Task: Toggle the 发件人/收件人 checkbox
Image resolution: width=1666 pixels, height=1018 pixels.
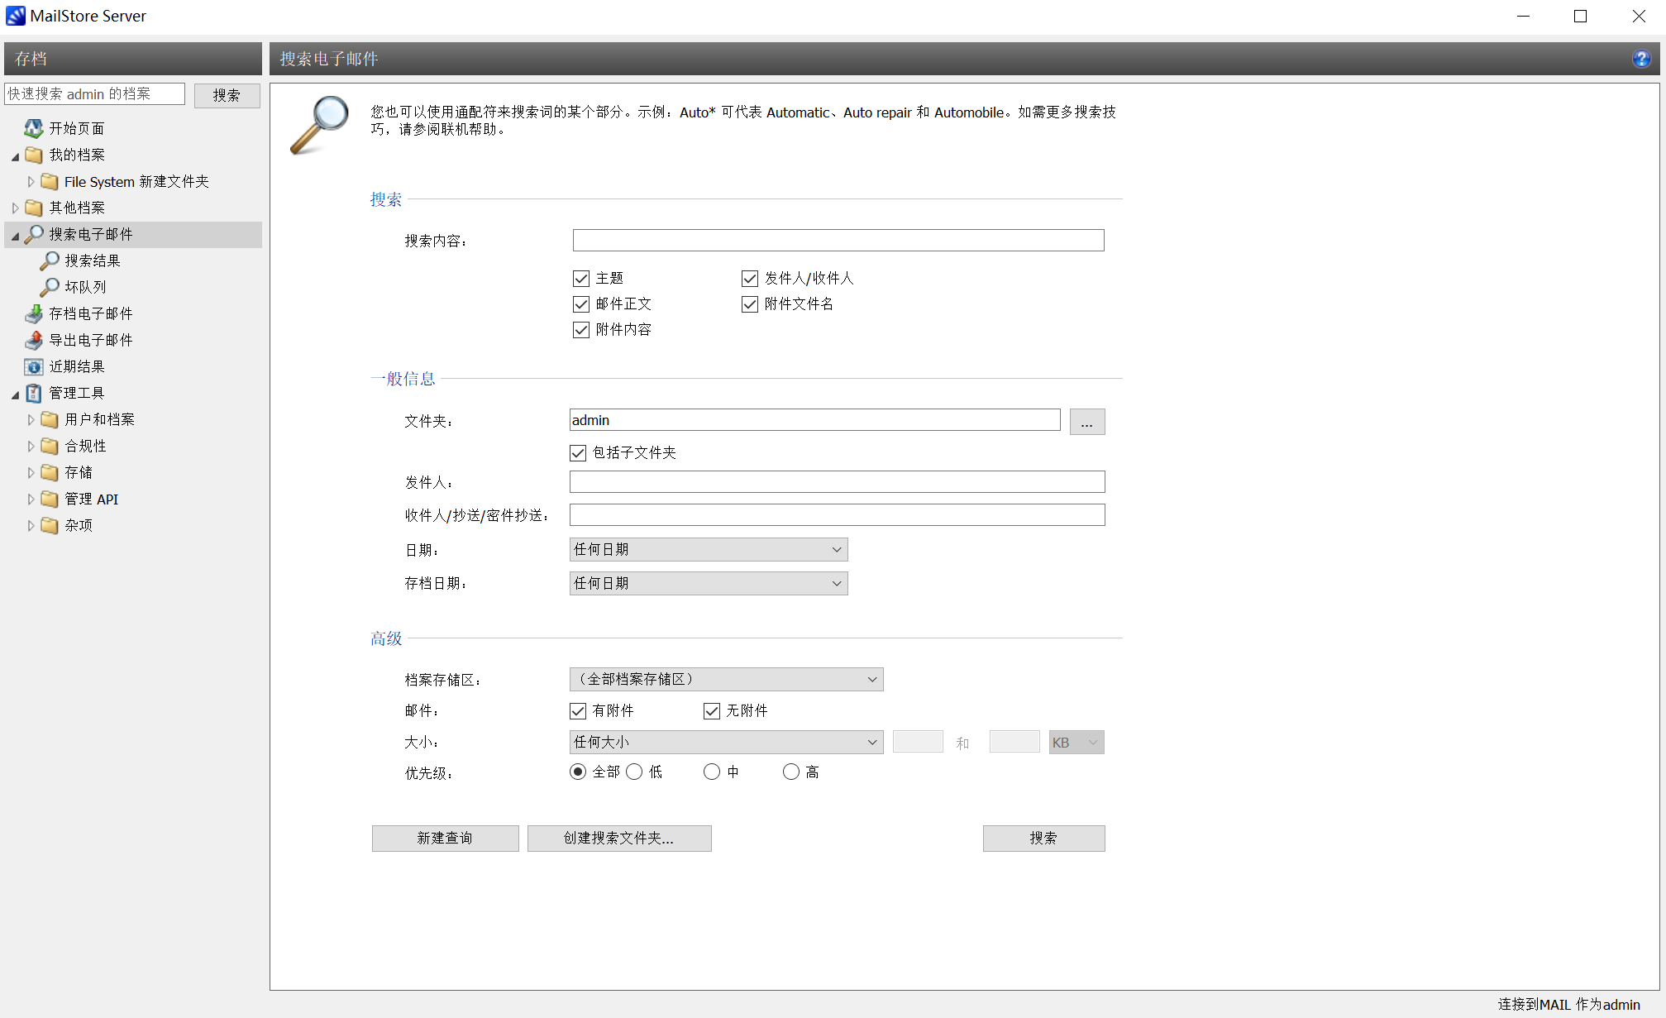Action: pyautogui.click(x=750, y=279)
